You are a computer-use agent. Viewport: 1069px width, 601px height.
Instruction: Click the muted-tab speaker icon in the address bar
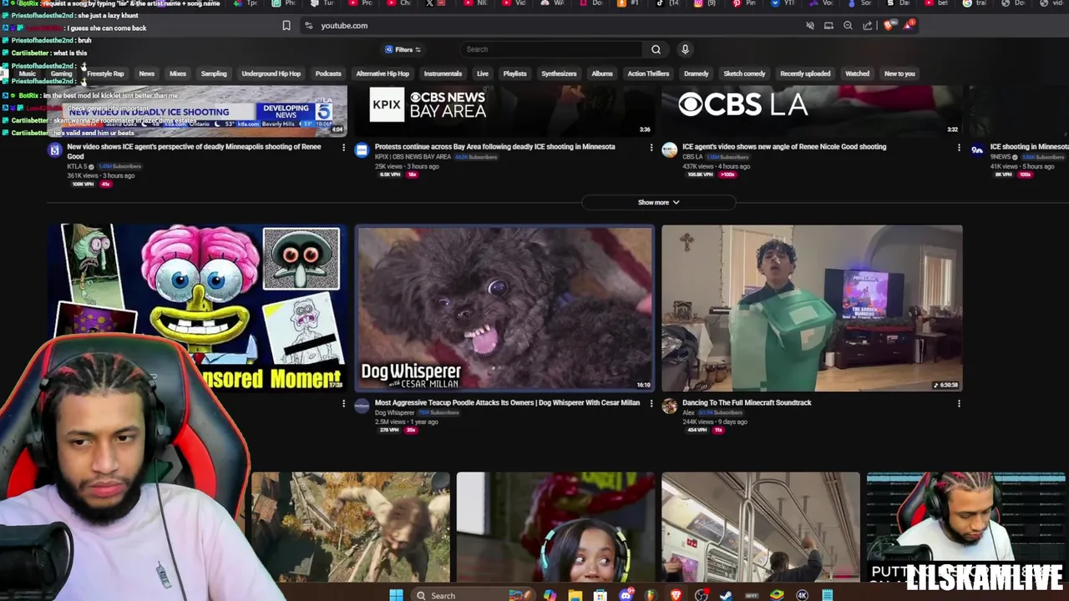[810, 26]
